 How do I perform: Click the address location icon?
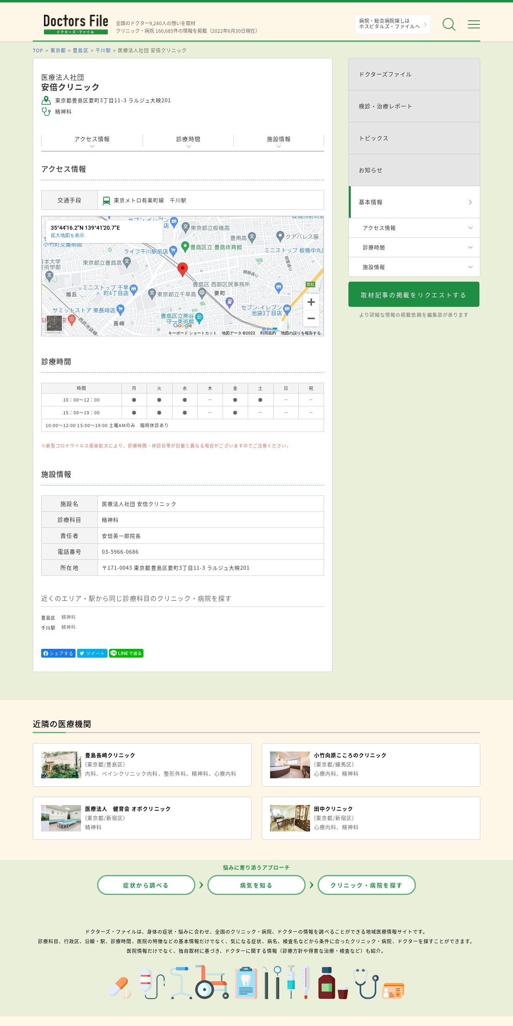[x=46, y=100]
